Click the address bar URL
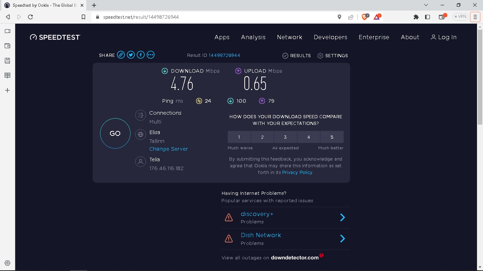The width and height of the screenshot is (483, 271). tap(141, 17)
